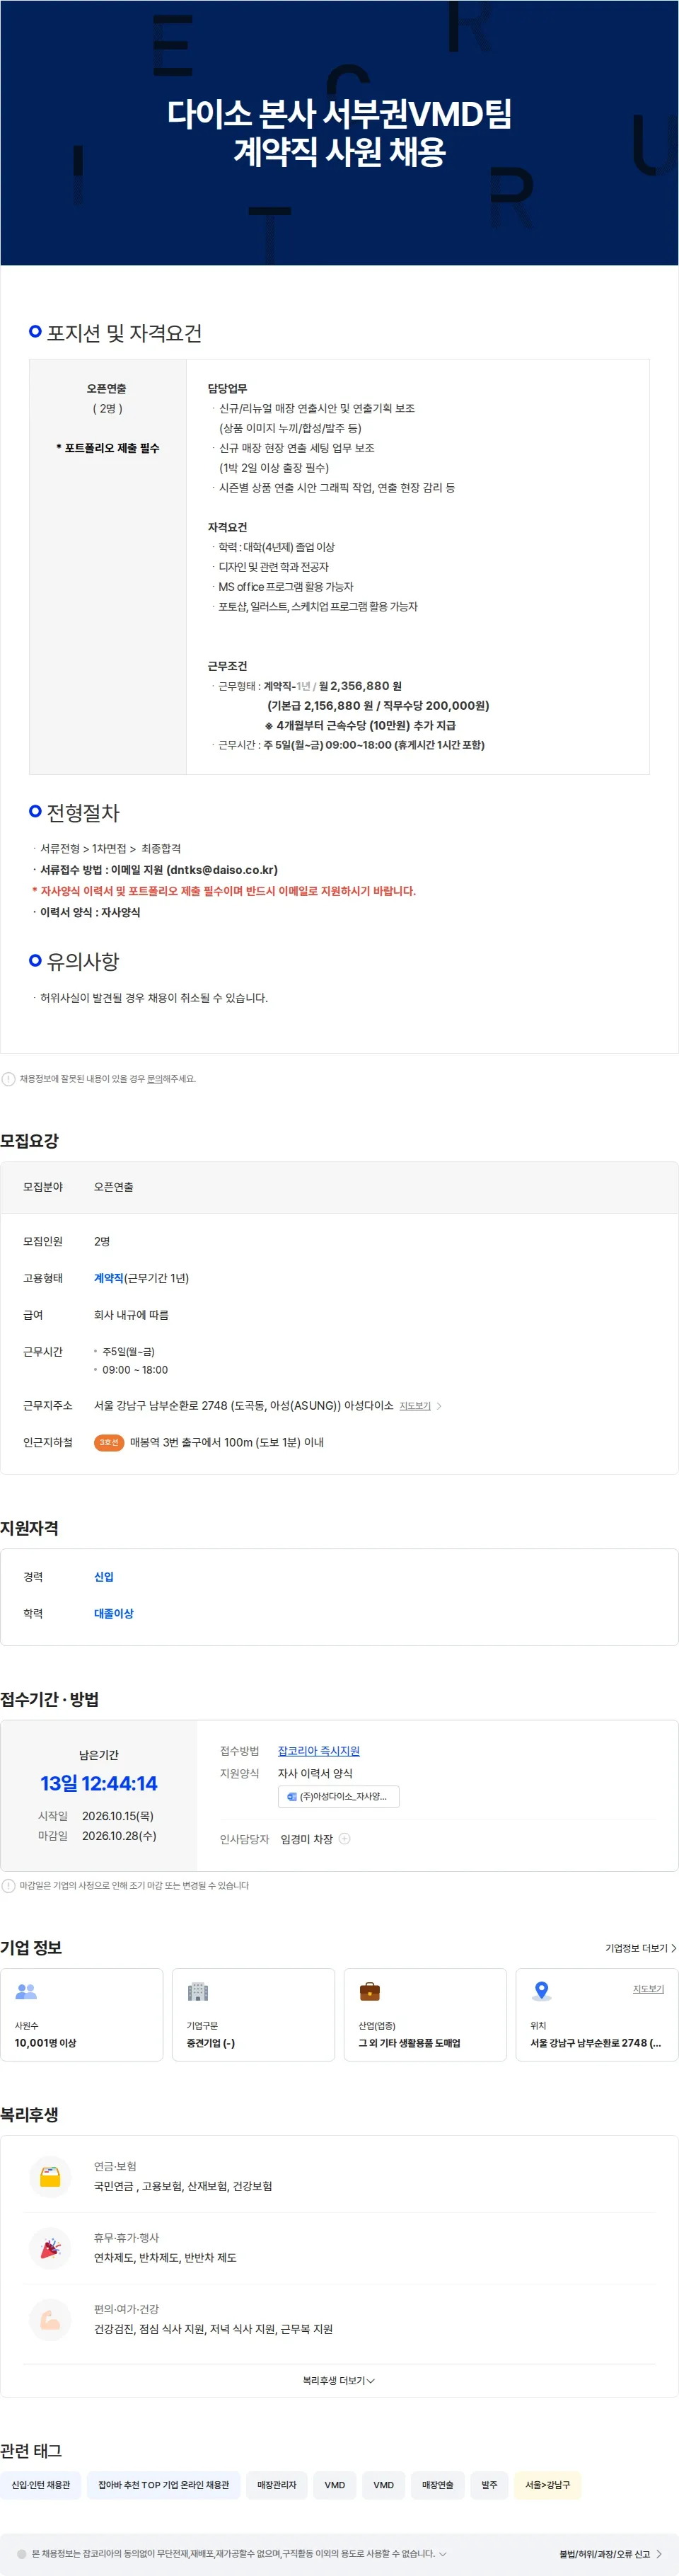Viewport: 679px width, 2576px height.
Task: Click the file icon in the resume form button
Action: tap(291, 1796)
